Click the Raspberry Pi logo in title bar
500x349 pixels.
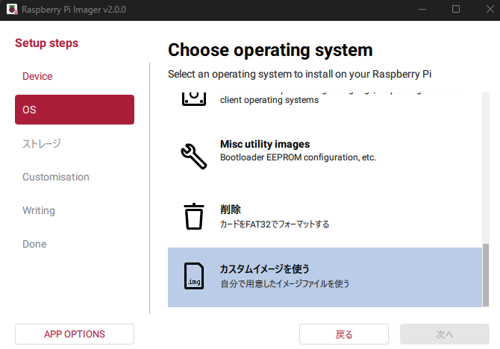point(10,10)
